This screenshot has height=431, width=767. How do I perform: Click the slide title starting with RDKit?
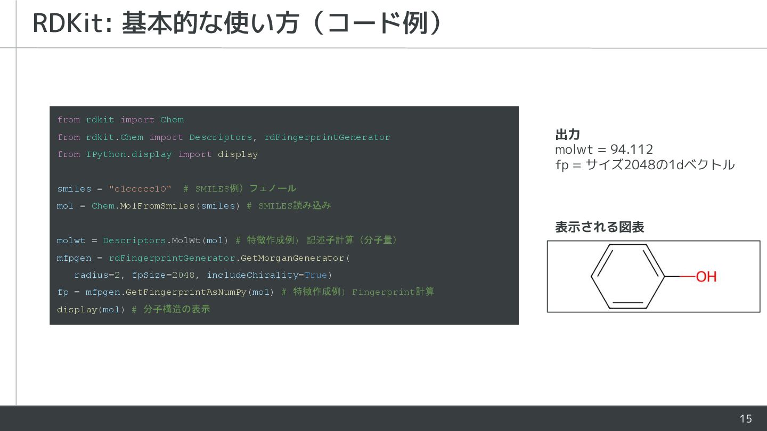[x=236, y=23]
